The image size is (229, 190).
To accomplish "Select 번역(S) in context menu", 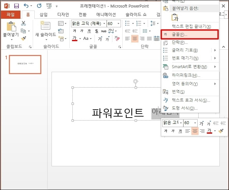I will [x=190, y=92].
